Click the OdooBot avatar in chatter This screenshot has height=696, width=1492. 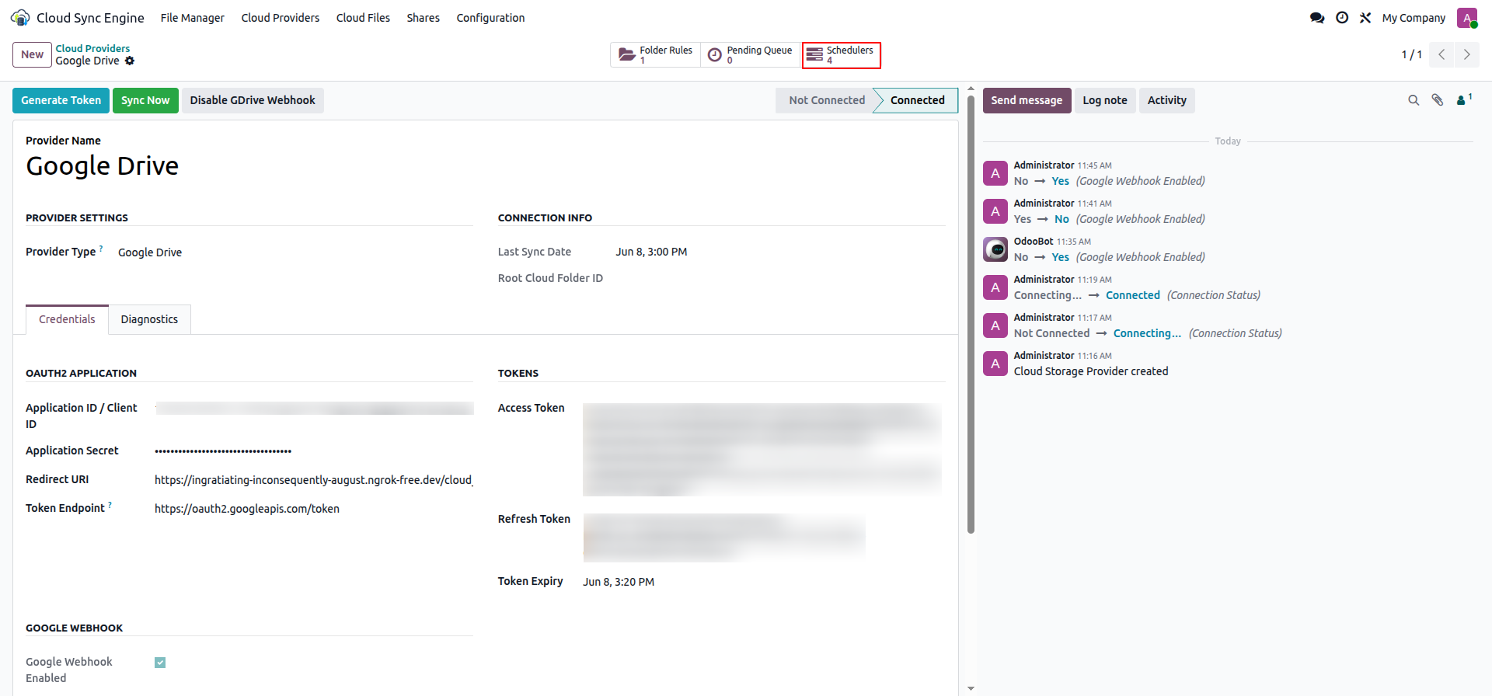995,249
